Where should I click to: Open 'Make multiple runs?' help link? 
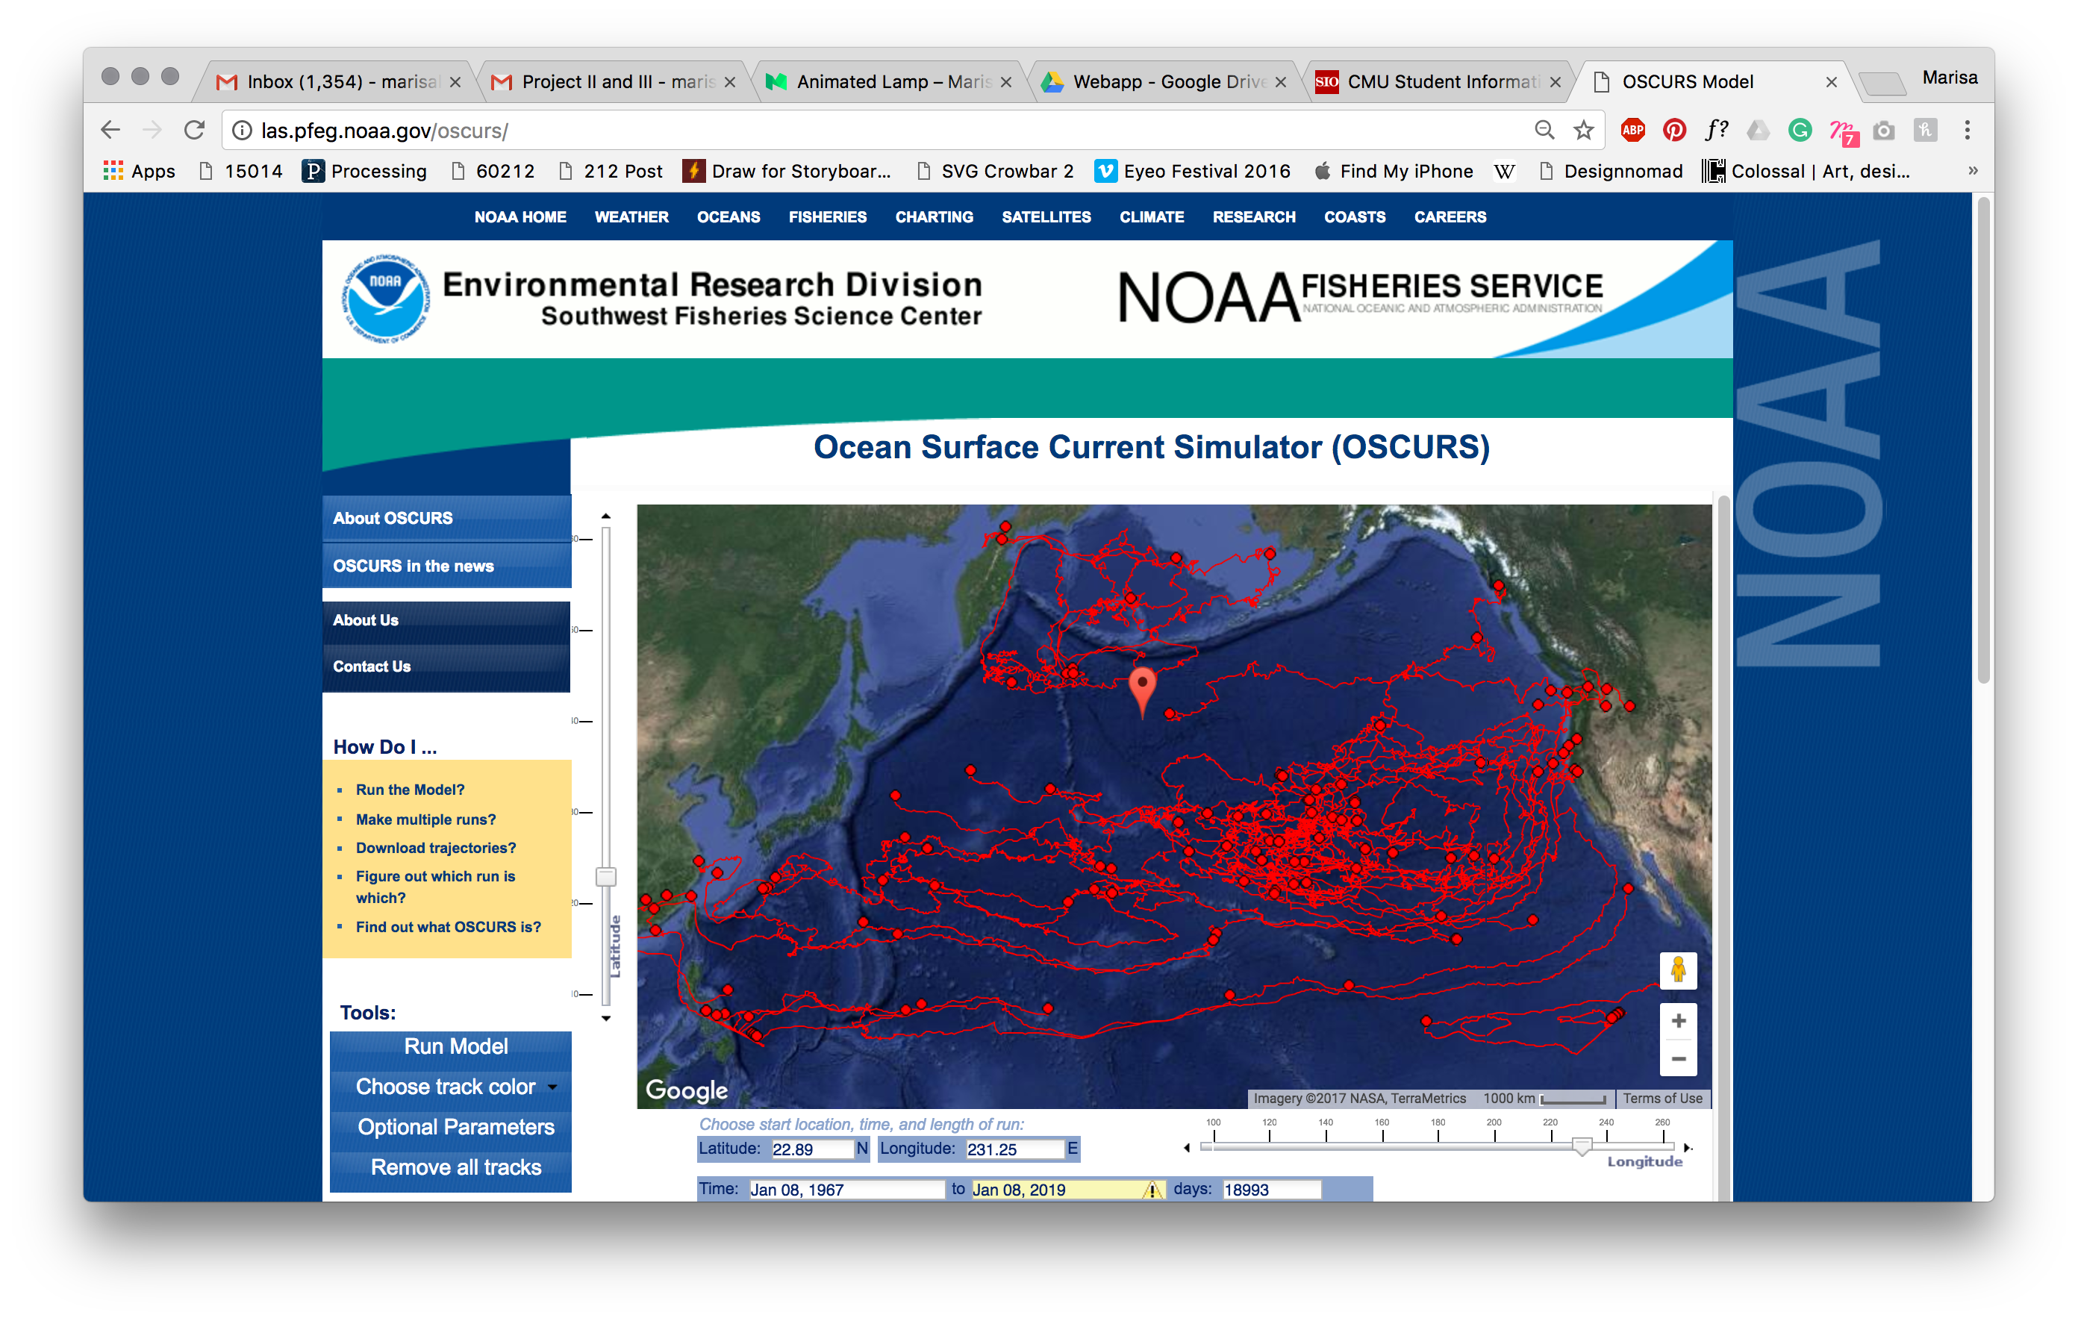point(425,819)
